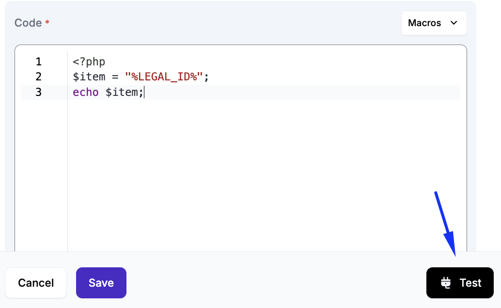Screen dimensions: 501x308
Task: Click the $item variable on line 2
Action: coord(89,77)
